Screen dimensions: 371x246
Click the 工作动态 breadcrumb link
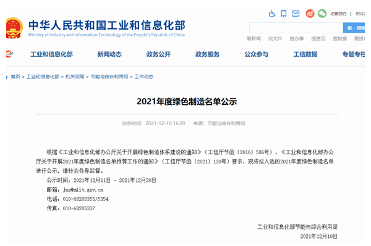pos(144,76)
